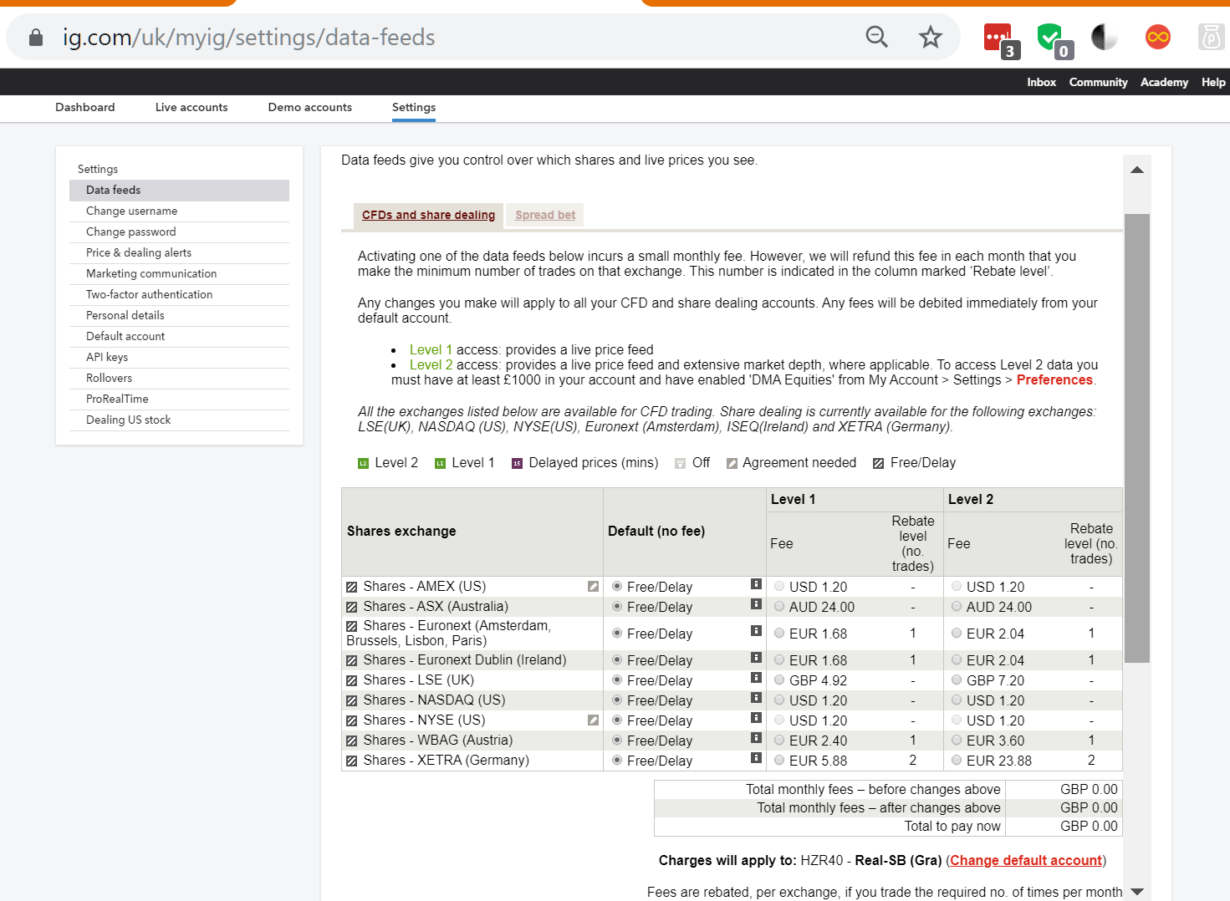Click info icon for WBAG (Austria) row

pos(756,738)
